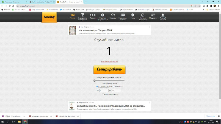
Task: Enable the 'исключить числа' checkbox
Action: [x=103, y=94]
